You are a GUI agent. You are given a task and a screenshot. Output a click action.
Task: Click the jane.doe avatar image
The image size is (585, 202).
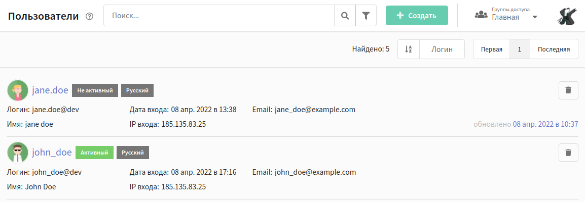coord(18,90)
